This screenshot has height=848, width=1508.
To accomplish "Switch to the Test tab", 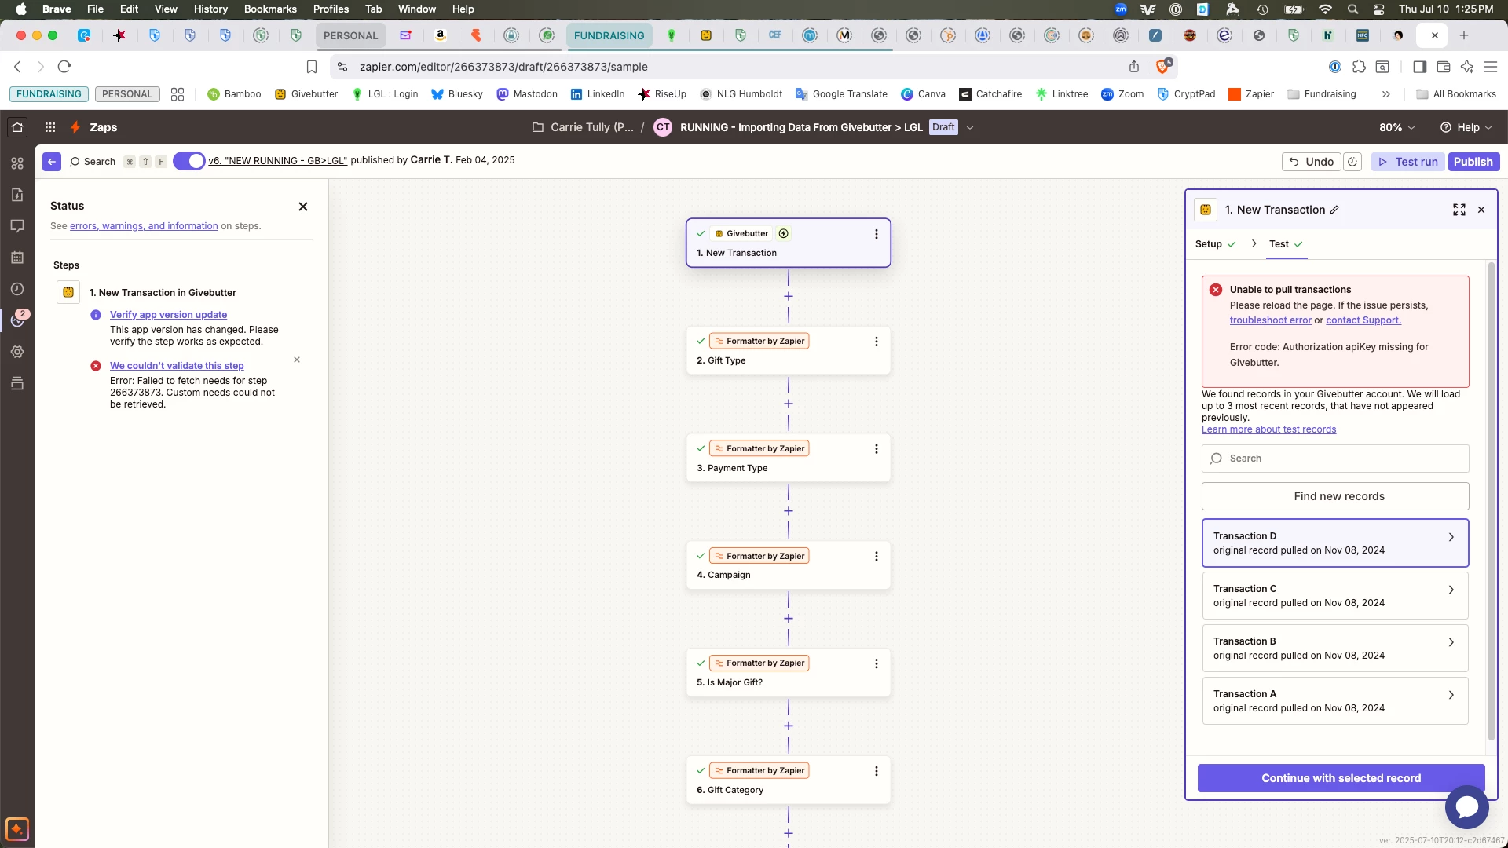I will [x=1286, y=244].
